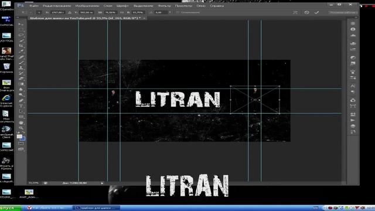Reset default foreground and background colors
Screen dimensions: 375x211
[18, 132]
